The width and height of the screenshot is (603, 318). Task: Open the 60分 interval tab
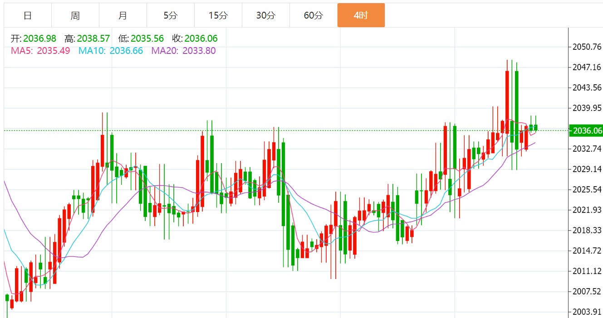pos(314,15)
